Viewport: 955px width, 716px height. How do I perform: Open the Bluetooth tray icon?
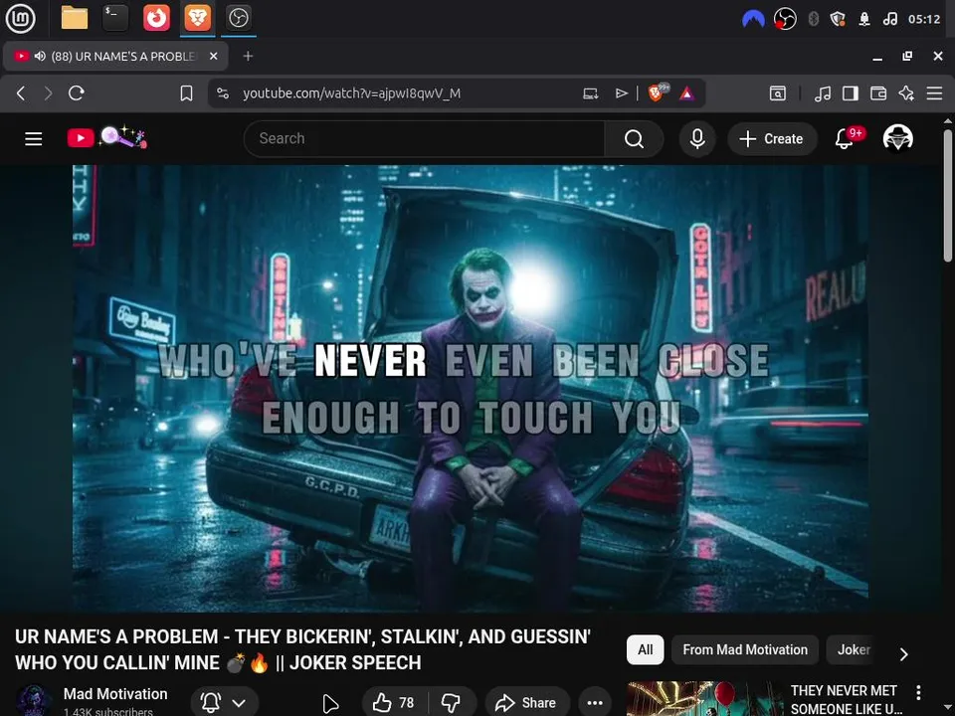(813, 19)
